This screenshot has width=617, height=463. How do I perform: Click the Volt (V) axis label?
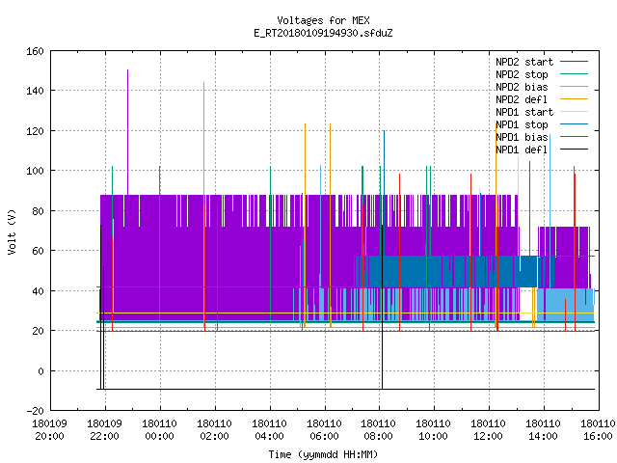coord(12,231)
